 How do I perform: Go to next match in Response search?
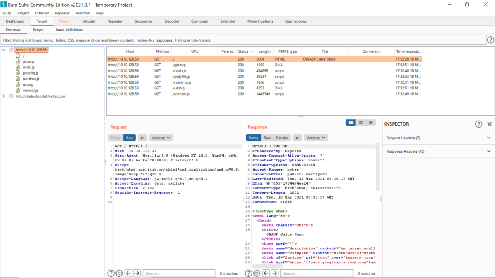(275, 273)
